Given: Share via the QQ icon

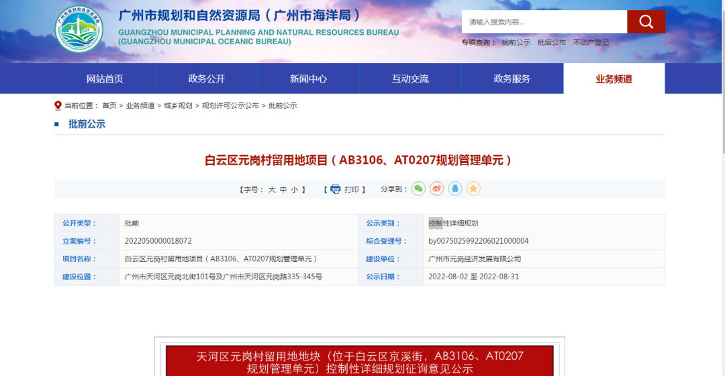Looking at the screenshot, I should coord(455,189).
